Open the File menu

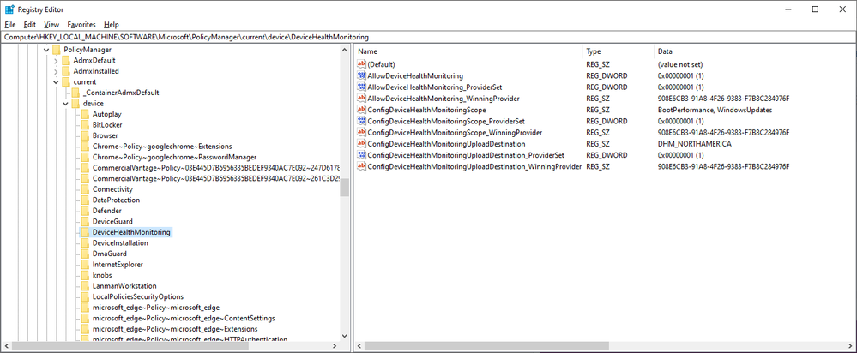coord(10,25)
